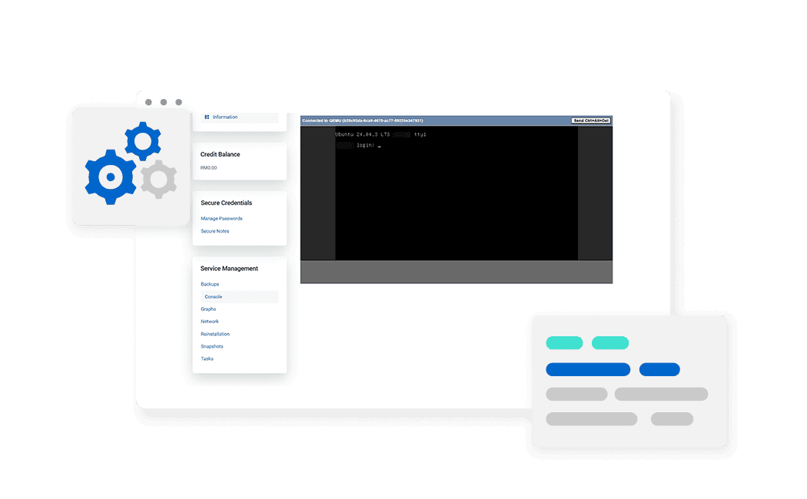807x499 pixels.
Task: View Snapshots in the sidebar
Action: tap(212, 346)
